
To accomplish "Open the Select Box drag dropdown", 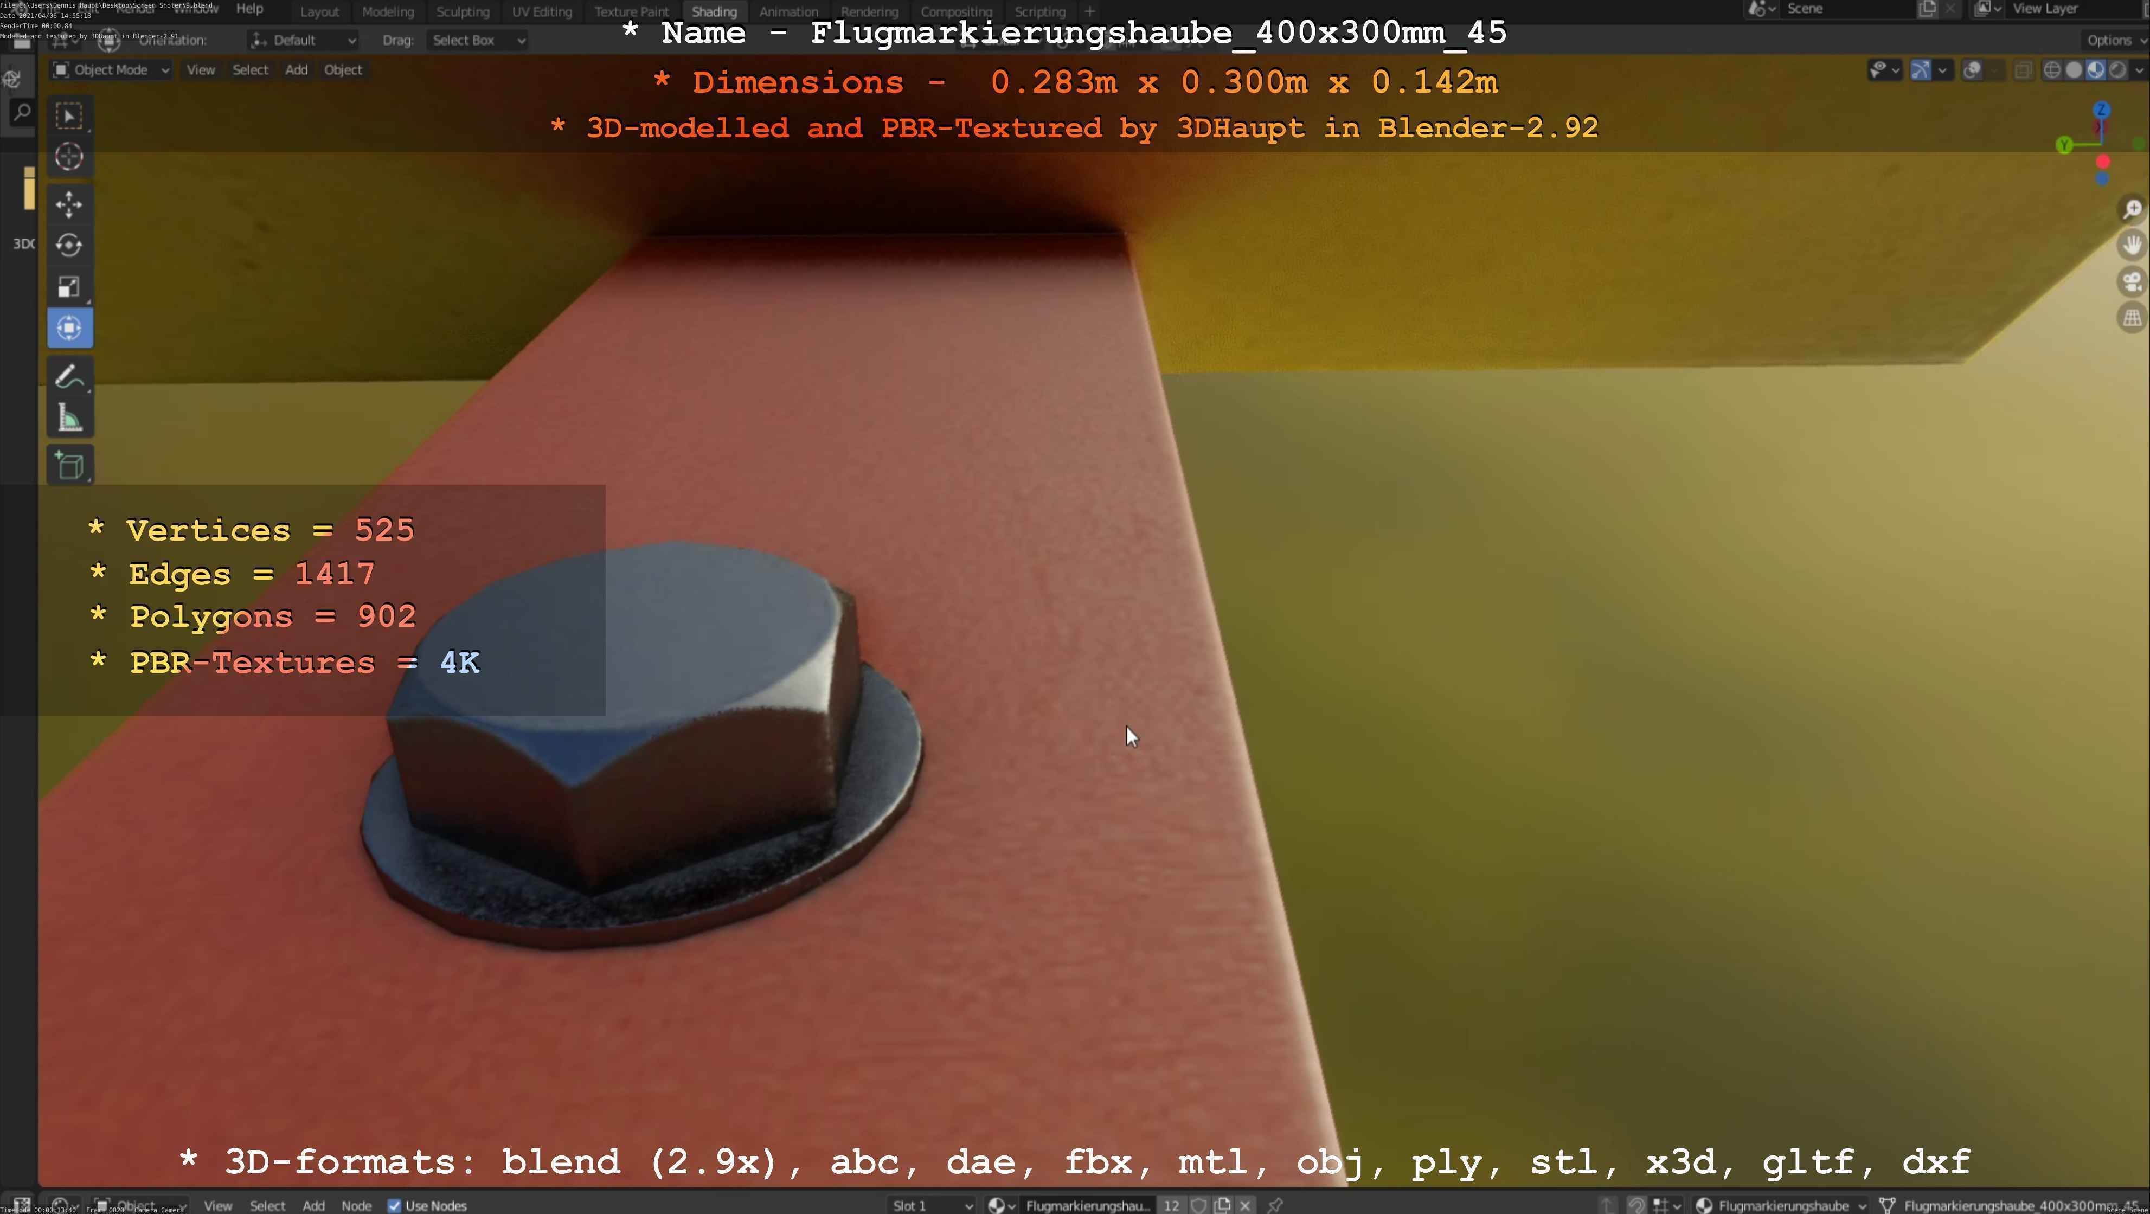I will pos(477,40).
